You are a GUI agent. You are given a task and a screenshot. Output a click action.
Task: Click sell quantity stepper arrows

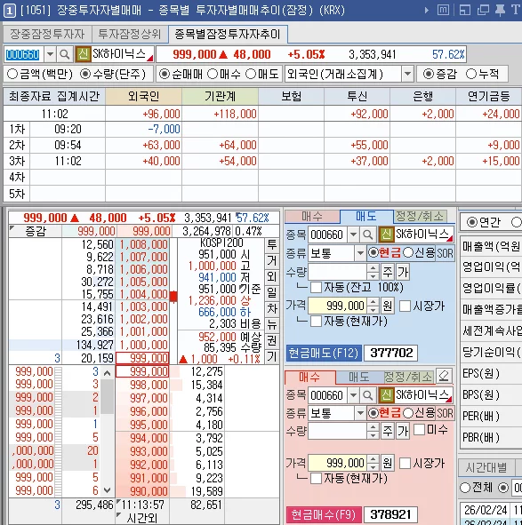pos(373,272)
